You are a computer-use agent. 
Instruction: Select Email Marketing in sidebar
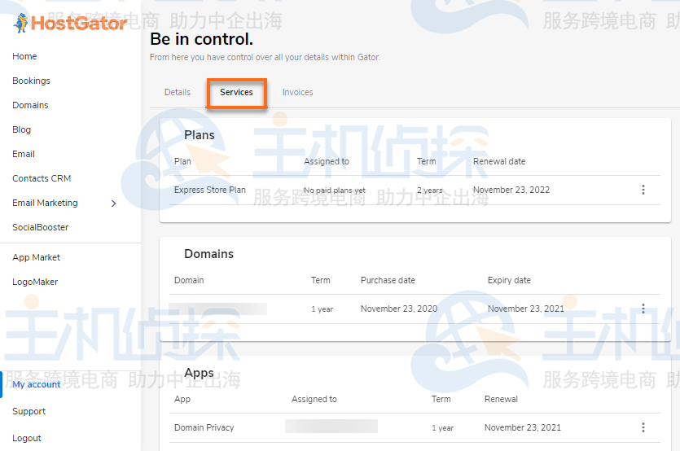(45, 203)
